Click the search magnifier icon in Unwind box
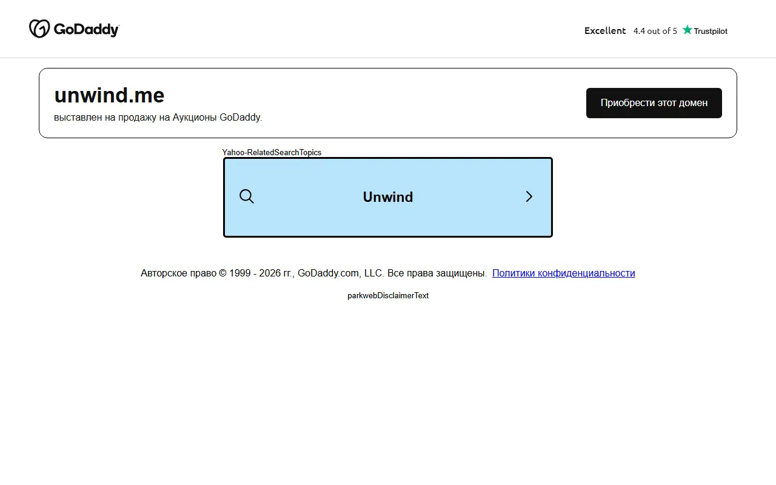 [247, 196]
